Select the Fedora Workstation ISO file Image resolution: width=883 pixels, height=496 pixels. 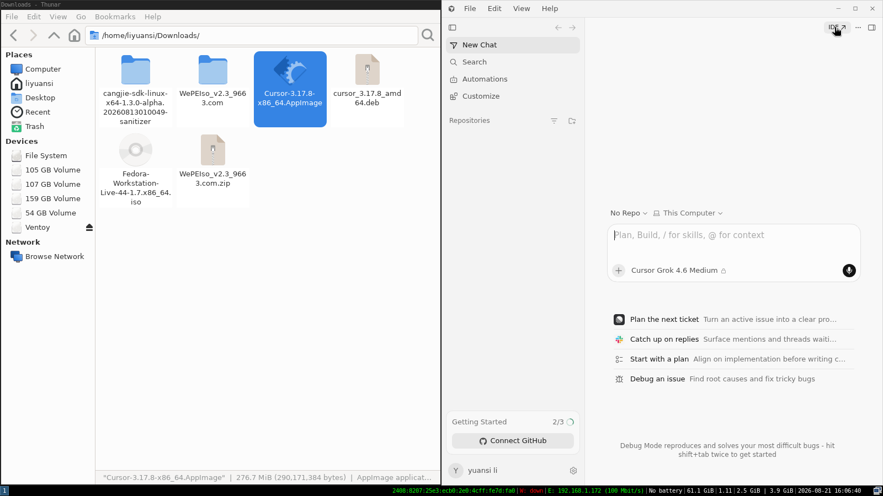[136, 170]
